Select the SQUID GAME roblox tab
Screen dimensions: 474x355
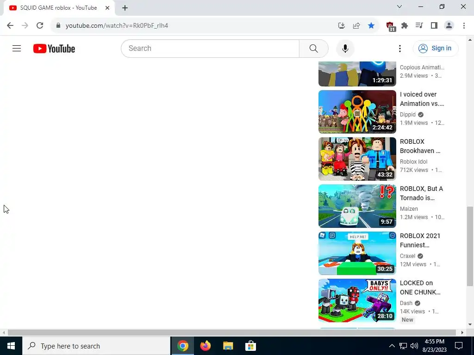pyautogui.click(x=59, y=8)
